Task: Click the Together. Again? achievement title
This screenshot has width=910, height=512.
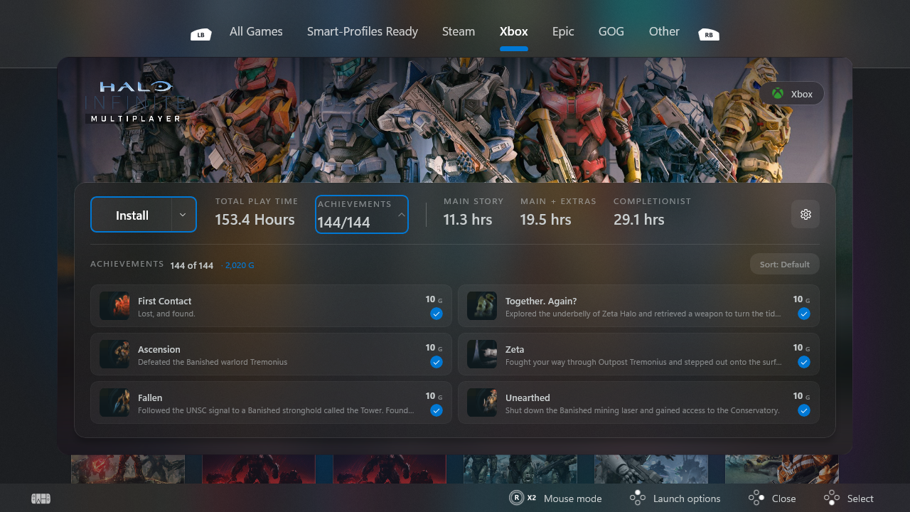Action: coord(541,301)
